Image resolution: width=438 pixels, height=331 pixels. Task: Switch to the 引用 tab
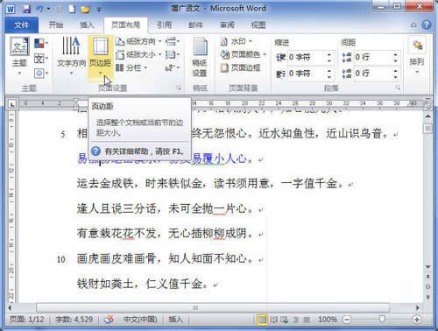pos(164,25)
